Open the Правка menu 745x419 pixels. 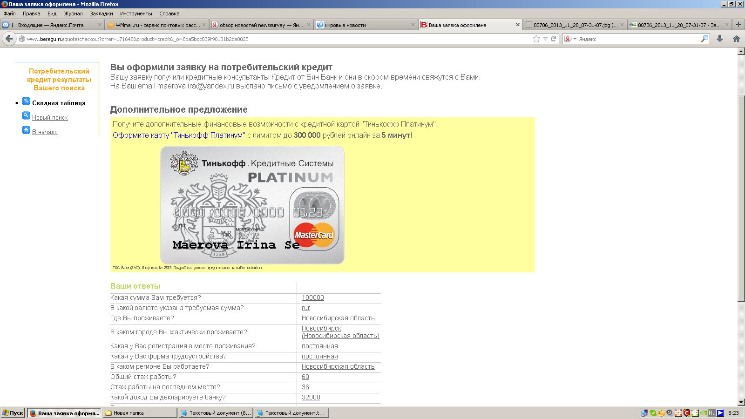32,14
